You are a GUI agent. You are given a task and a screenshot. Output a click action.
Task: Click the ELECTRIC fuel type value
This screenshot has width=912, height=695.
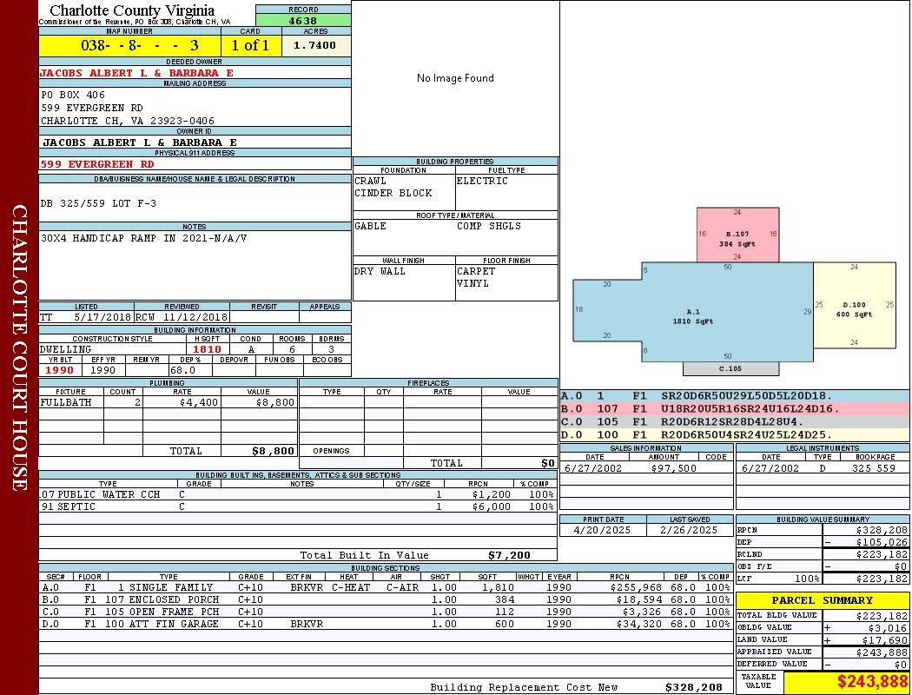[482, 181]
